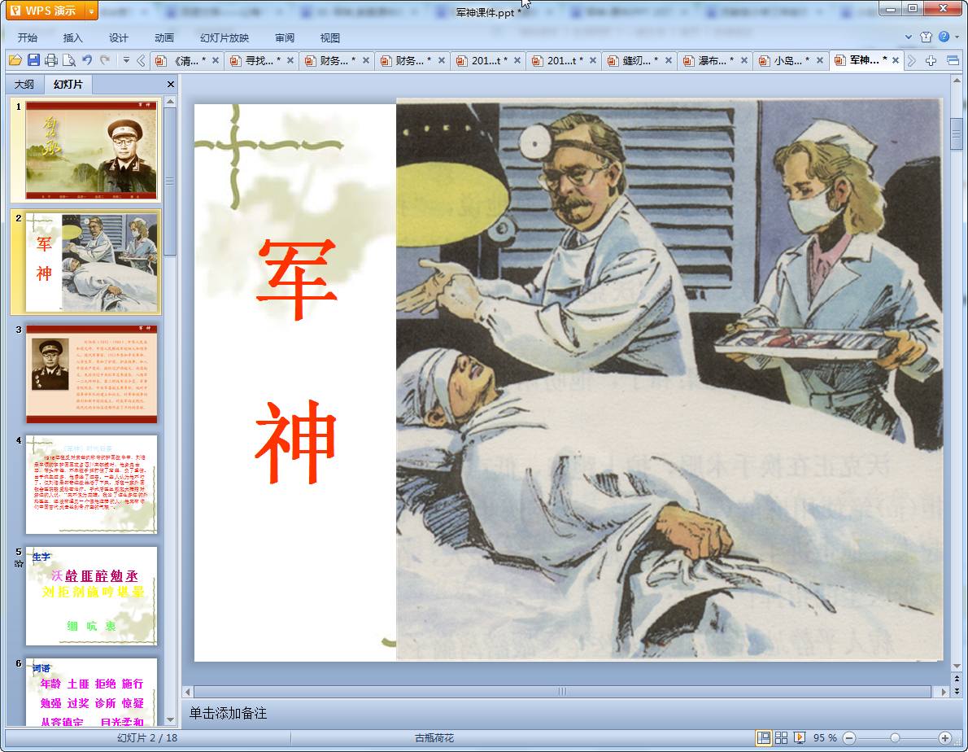Select slide 4 thumbnail with red text

pyautogui.click(x=91, y=485)
